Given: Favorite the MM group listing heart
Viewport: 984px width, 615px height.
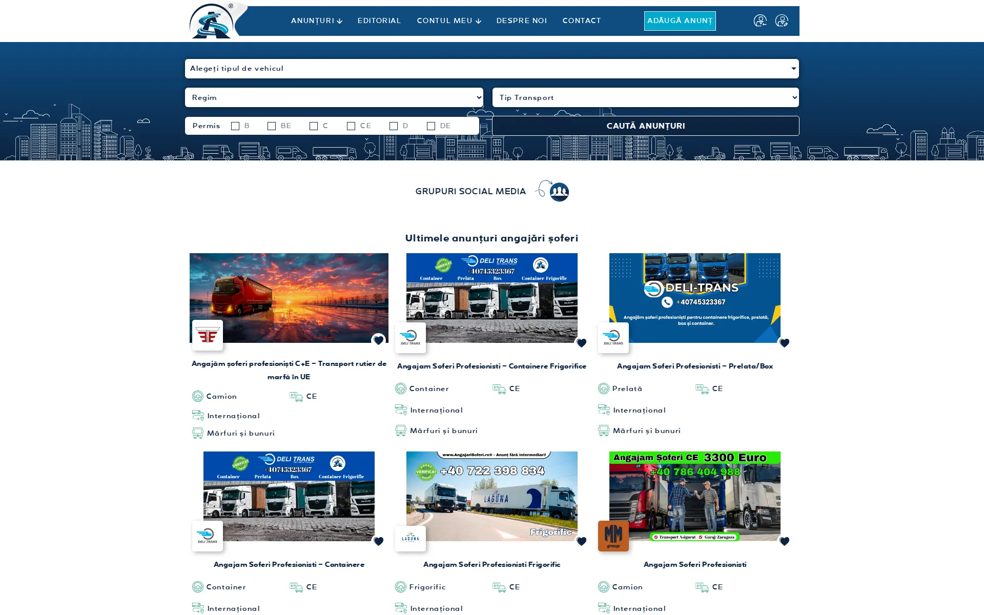Looking at the screenshot, I should point(784,541).
